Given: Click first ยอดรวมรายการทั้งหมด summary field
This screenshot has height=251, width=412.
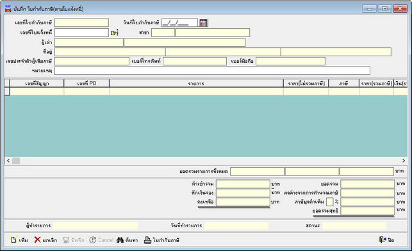Looking at the screenshot, I should (257, 172).
